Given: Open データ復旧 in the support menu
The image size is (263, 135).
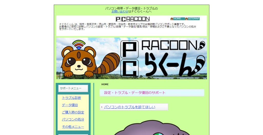Looking at the screenshot, I should (x=70, y=105).
